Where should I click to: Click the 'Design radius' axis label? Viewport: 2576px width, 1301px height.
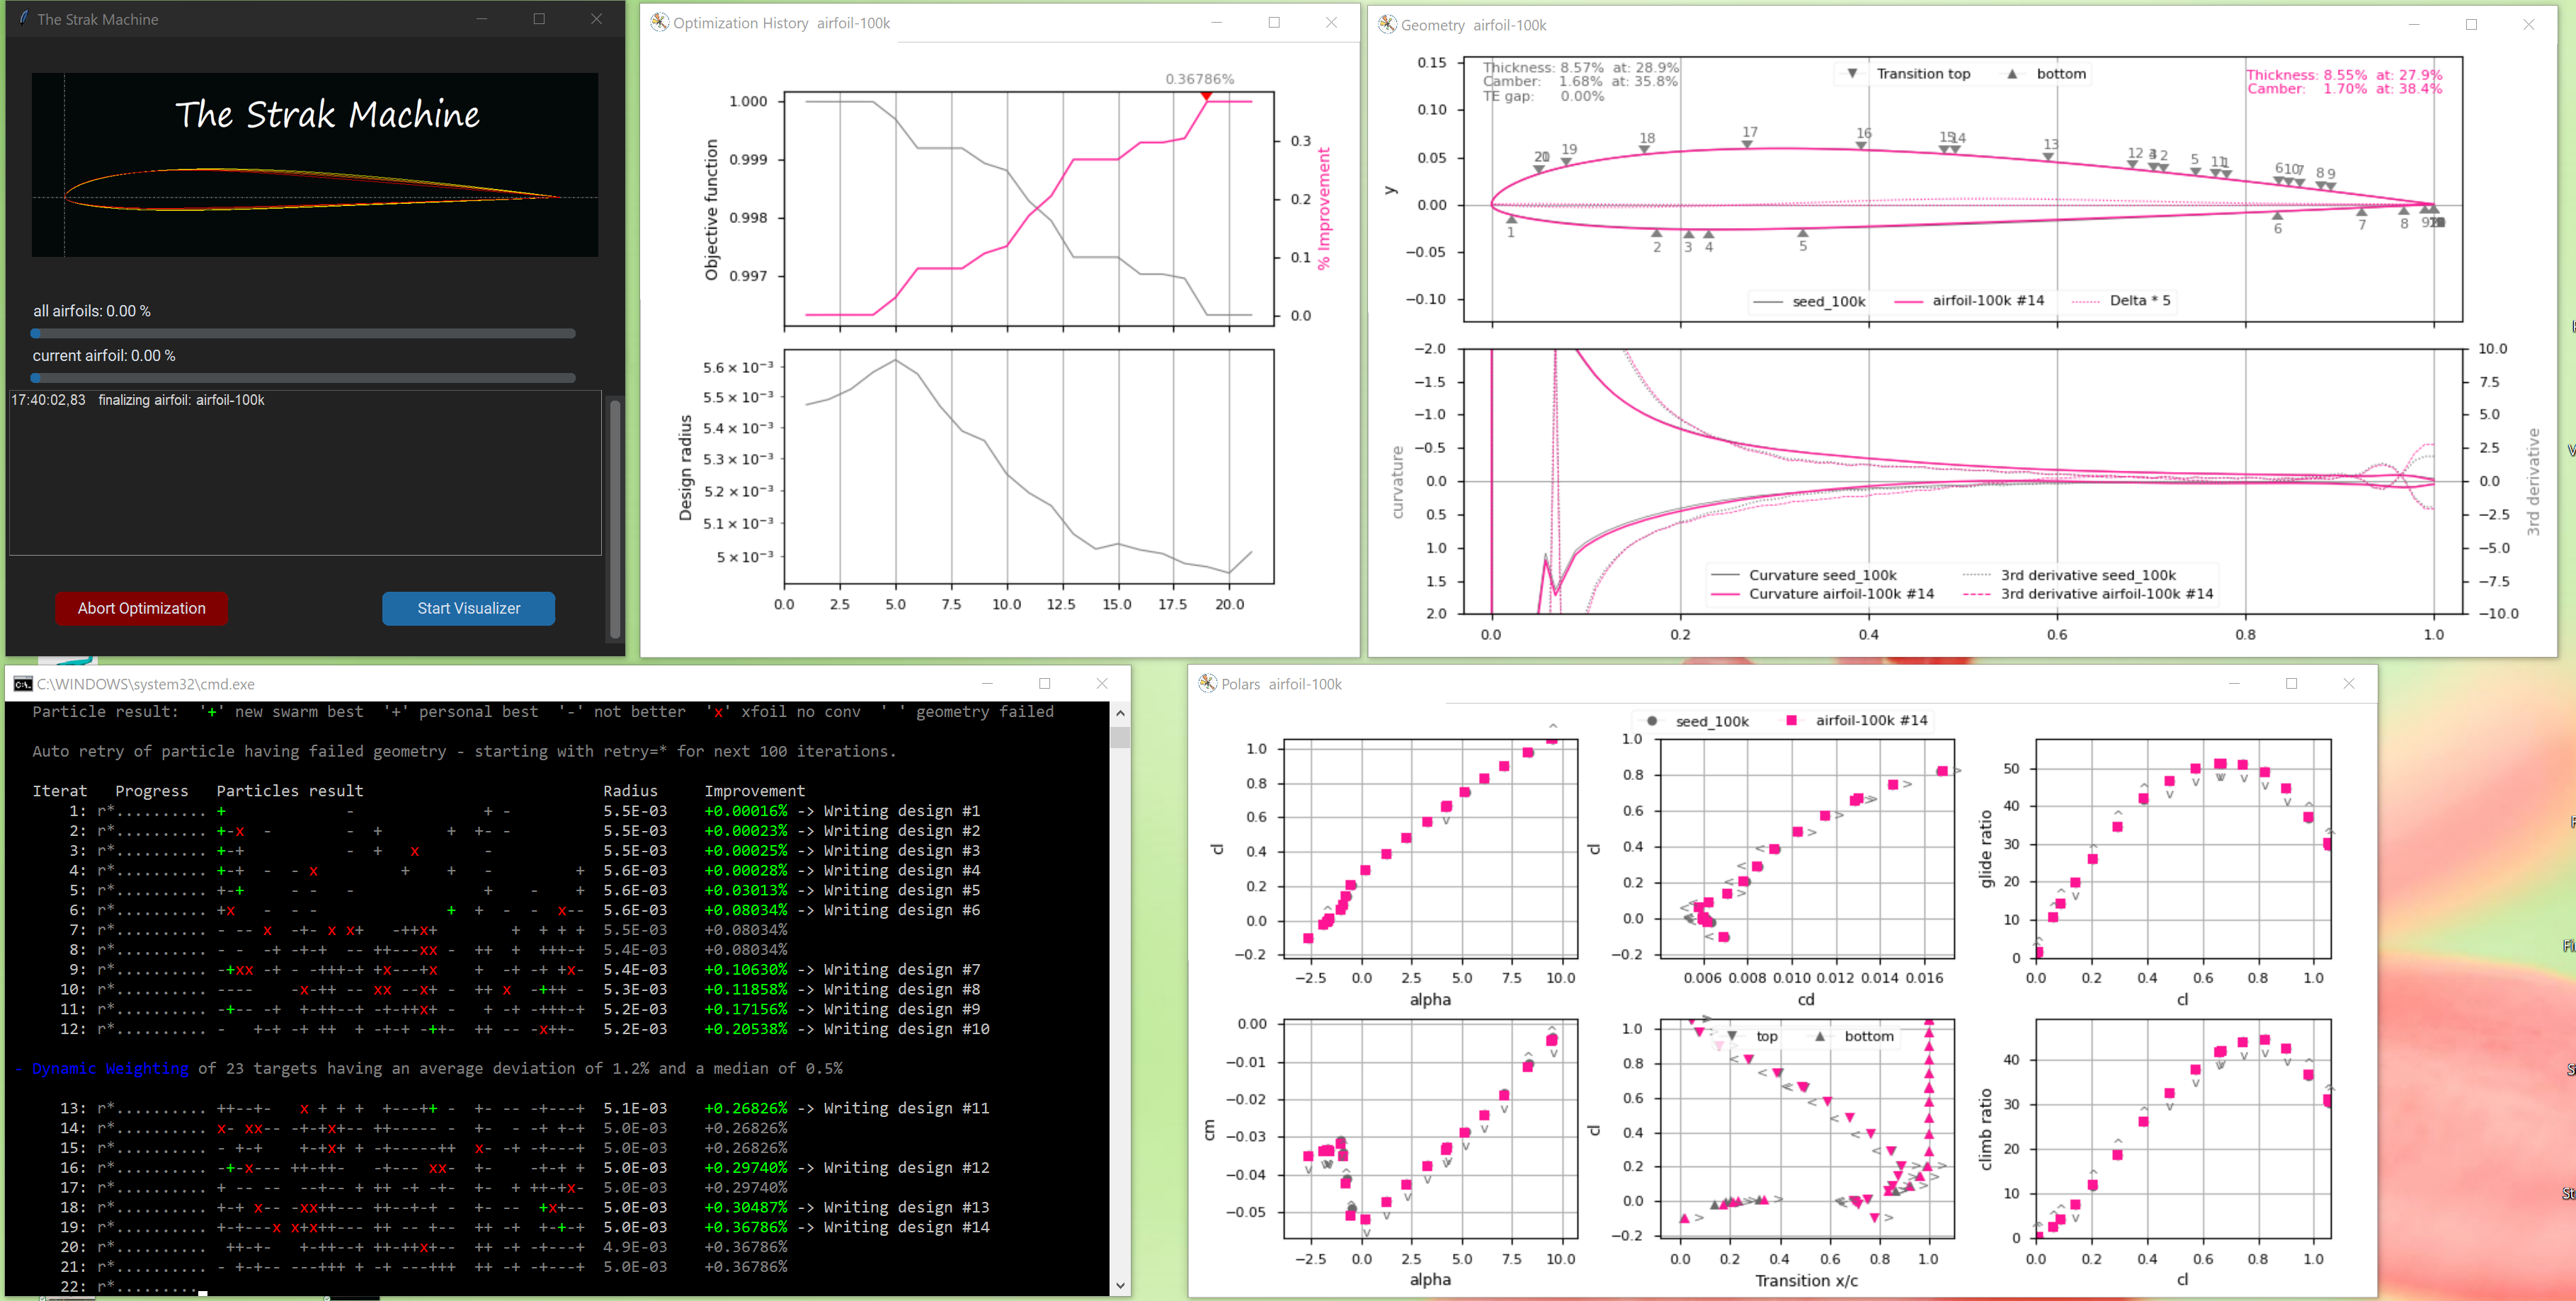coord(685,468)
